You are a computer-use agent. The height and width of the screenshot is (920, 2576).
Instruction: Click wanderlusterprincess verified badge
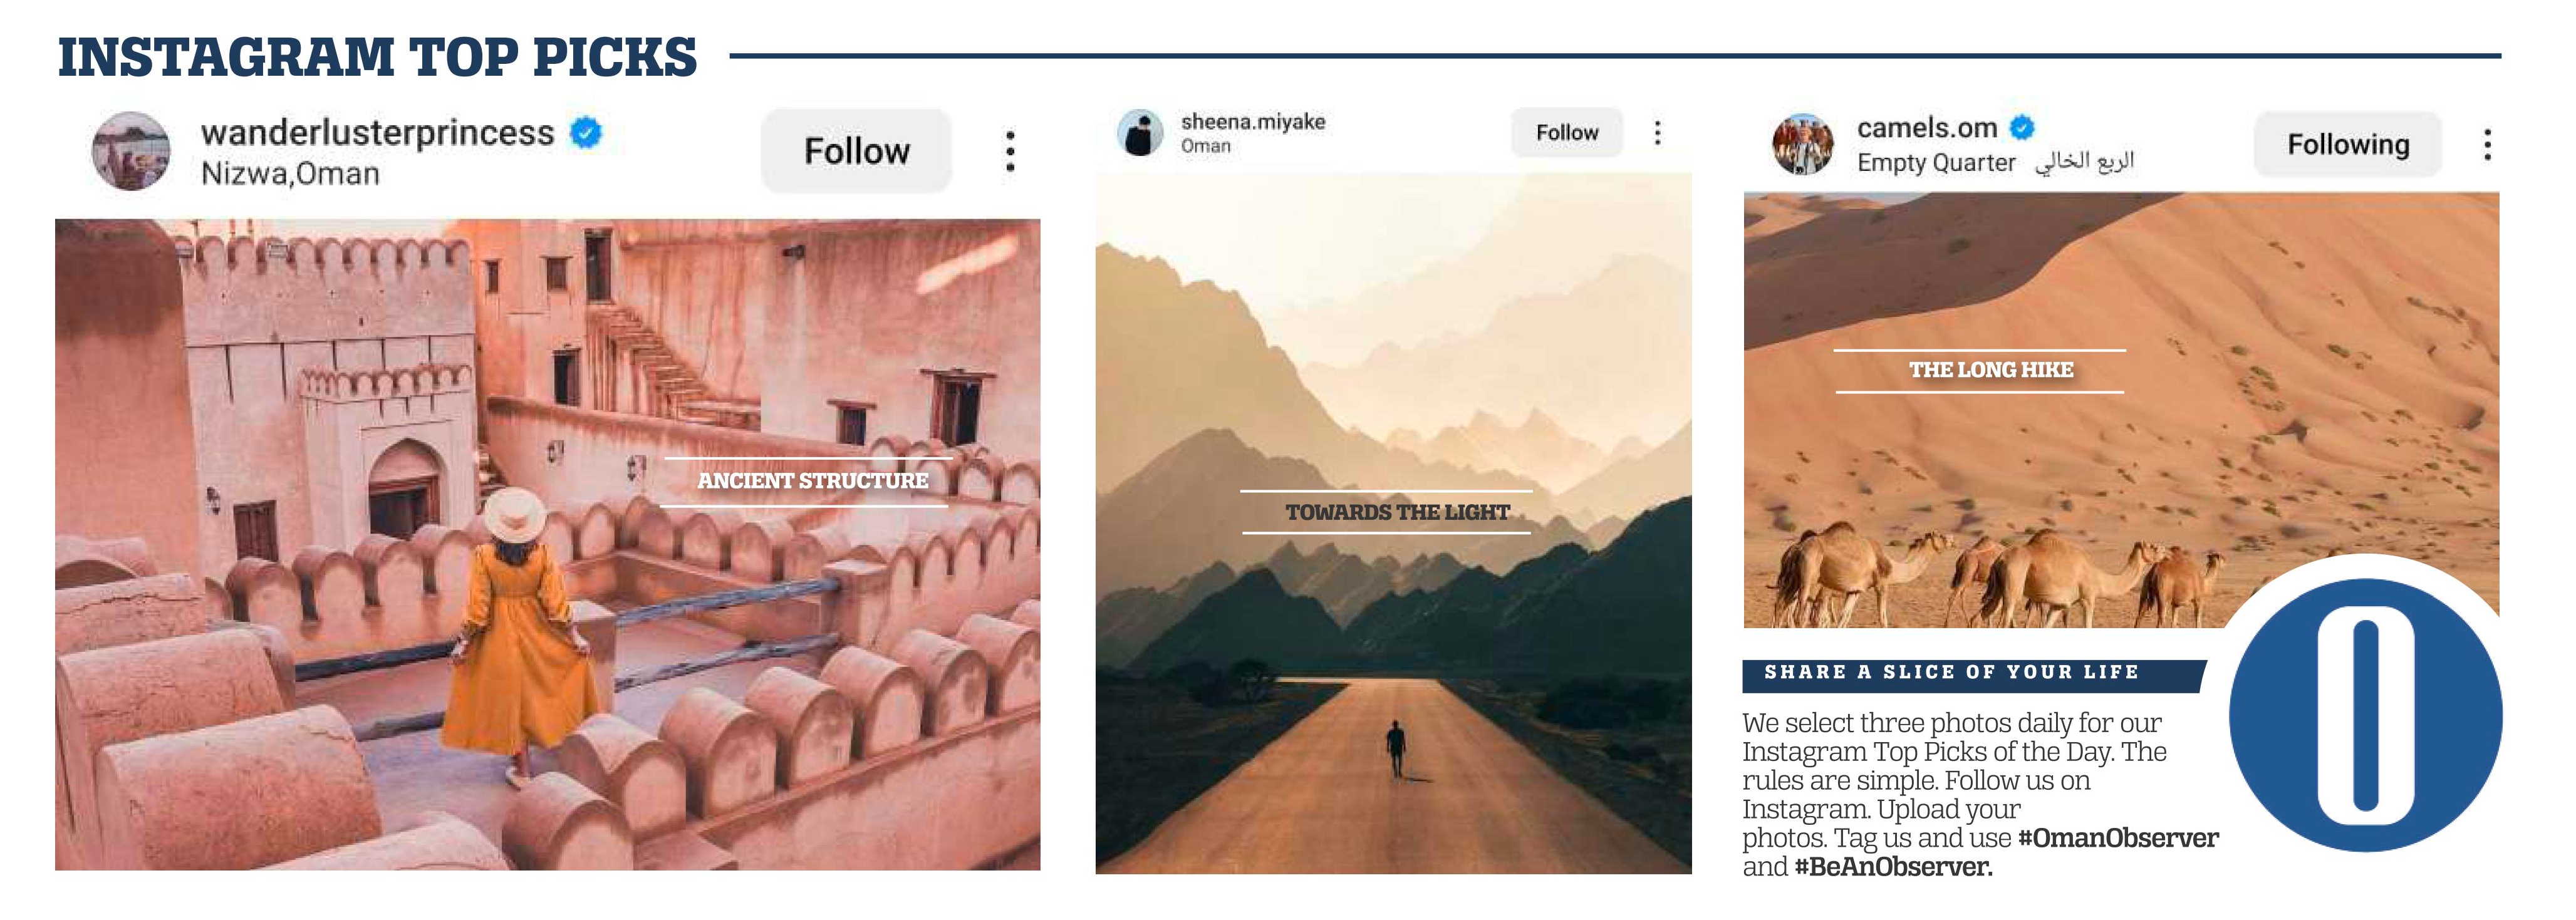click(x=586, y=132)
